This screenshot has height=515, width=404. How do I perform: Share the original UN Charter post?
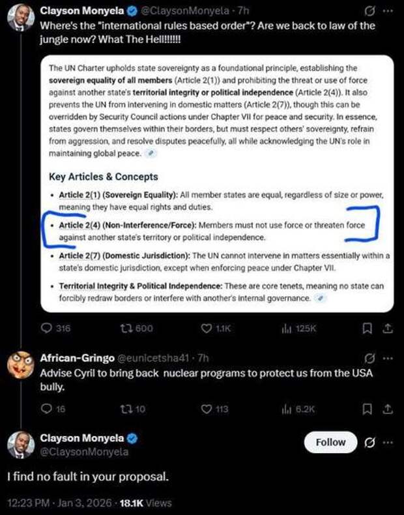[x=388, y=329]
